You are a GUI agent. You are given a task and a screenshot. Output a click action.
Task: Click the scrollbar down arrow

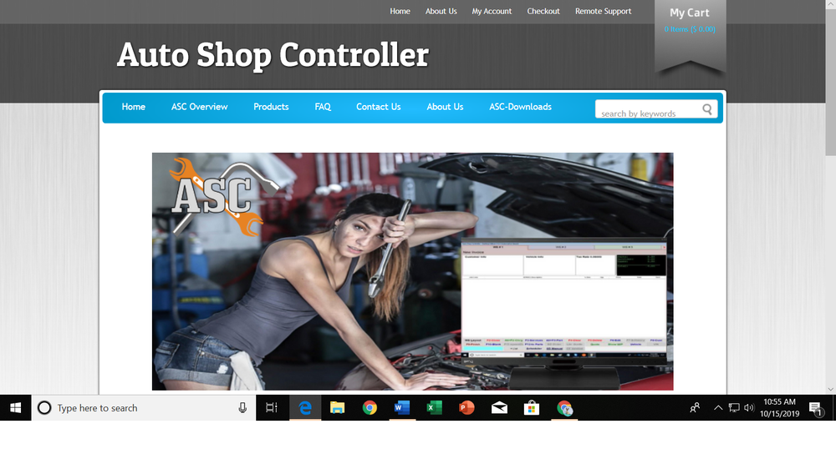(830, 389)
